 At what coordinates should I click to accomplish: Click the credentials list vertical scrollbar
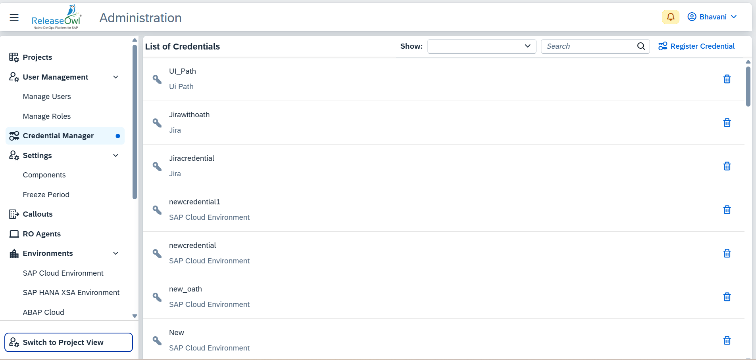click(748, 86)
